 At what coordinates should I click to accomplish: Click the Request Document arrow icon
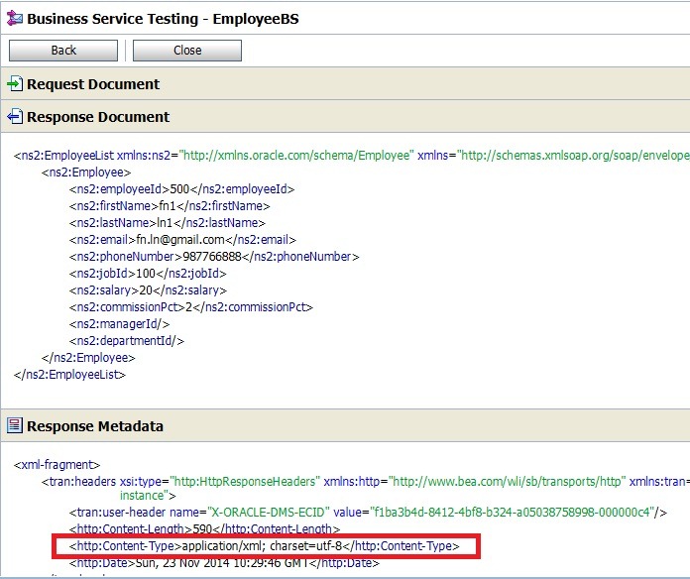(x=14, y=84)
